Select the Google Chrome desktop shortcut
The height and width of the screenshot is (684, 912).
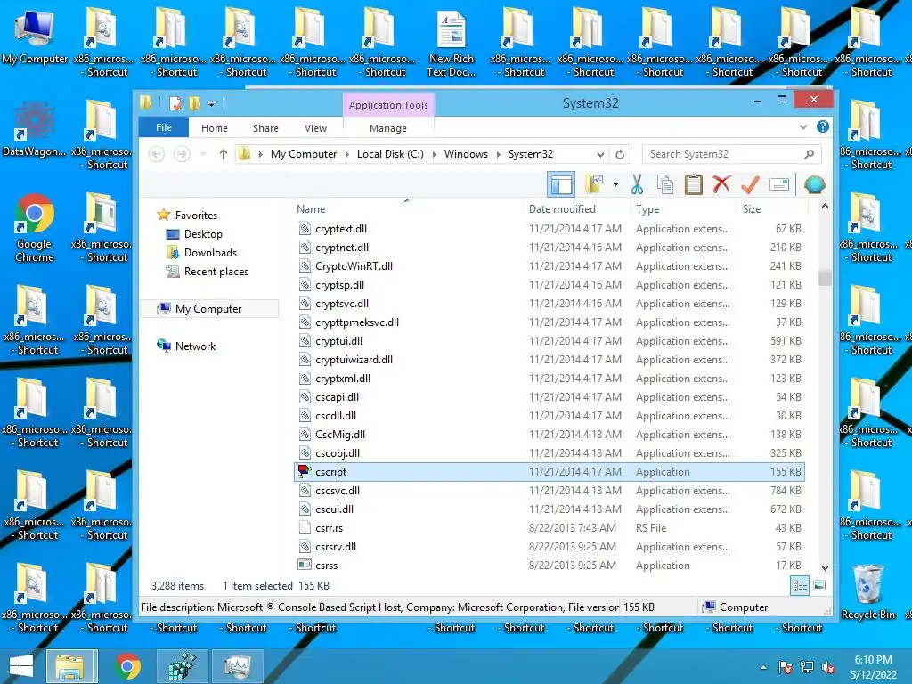point(35,228)
